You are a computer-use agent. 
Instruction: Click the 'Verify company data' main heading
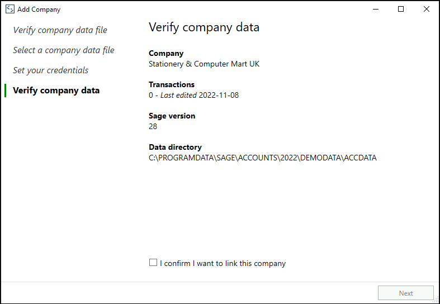pyautogui.click(x=204, y=27)
